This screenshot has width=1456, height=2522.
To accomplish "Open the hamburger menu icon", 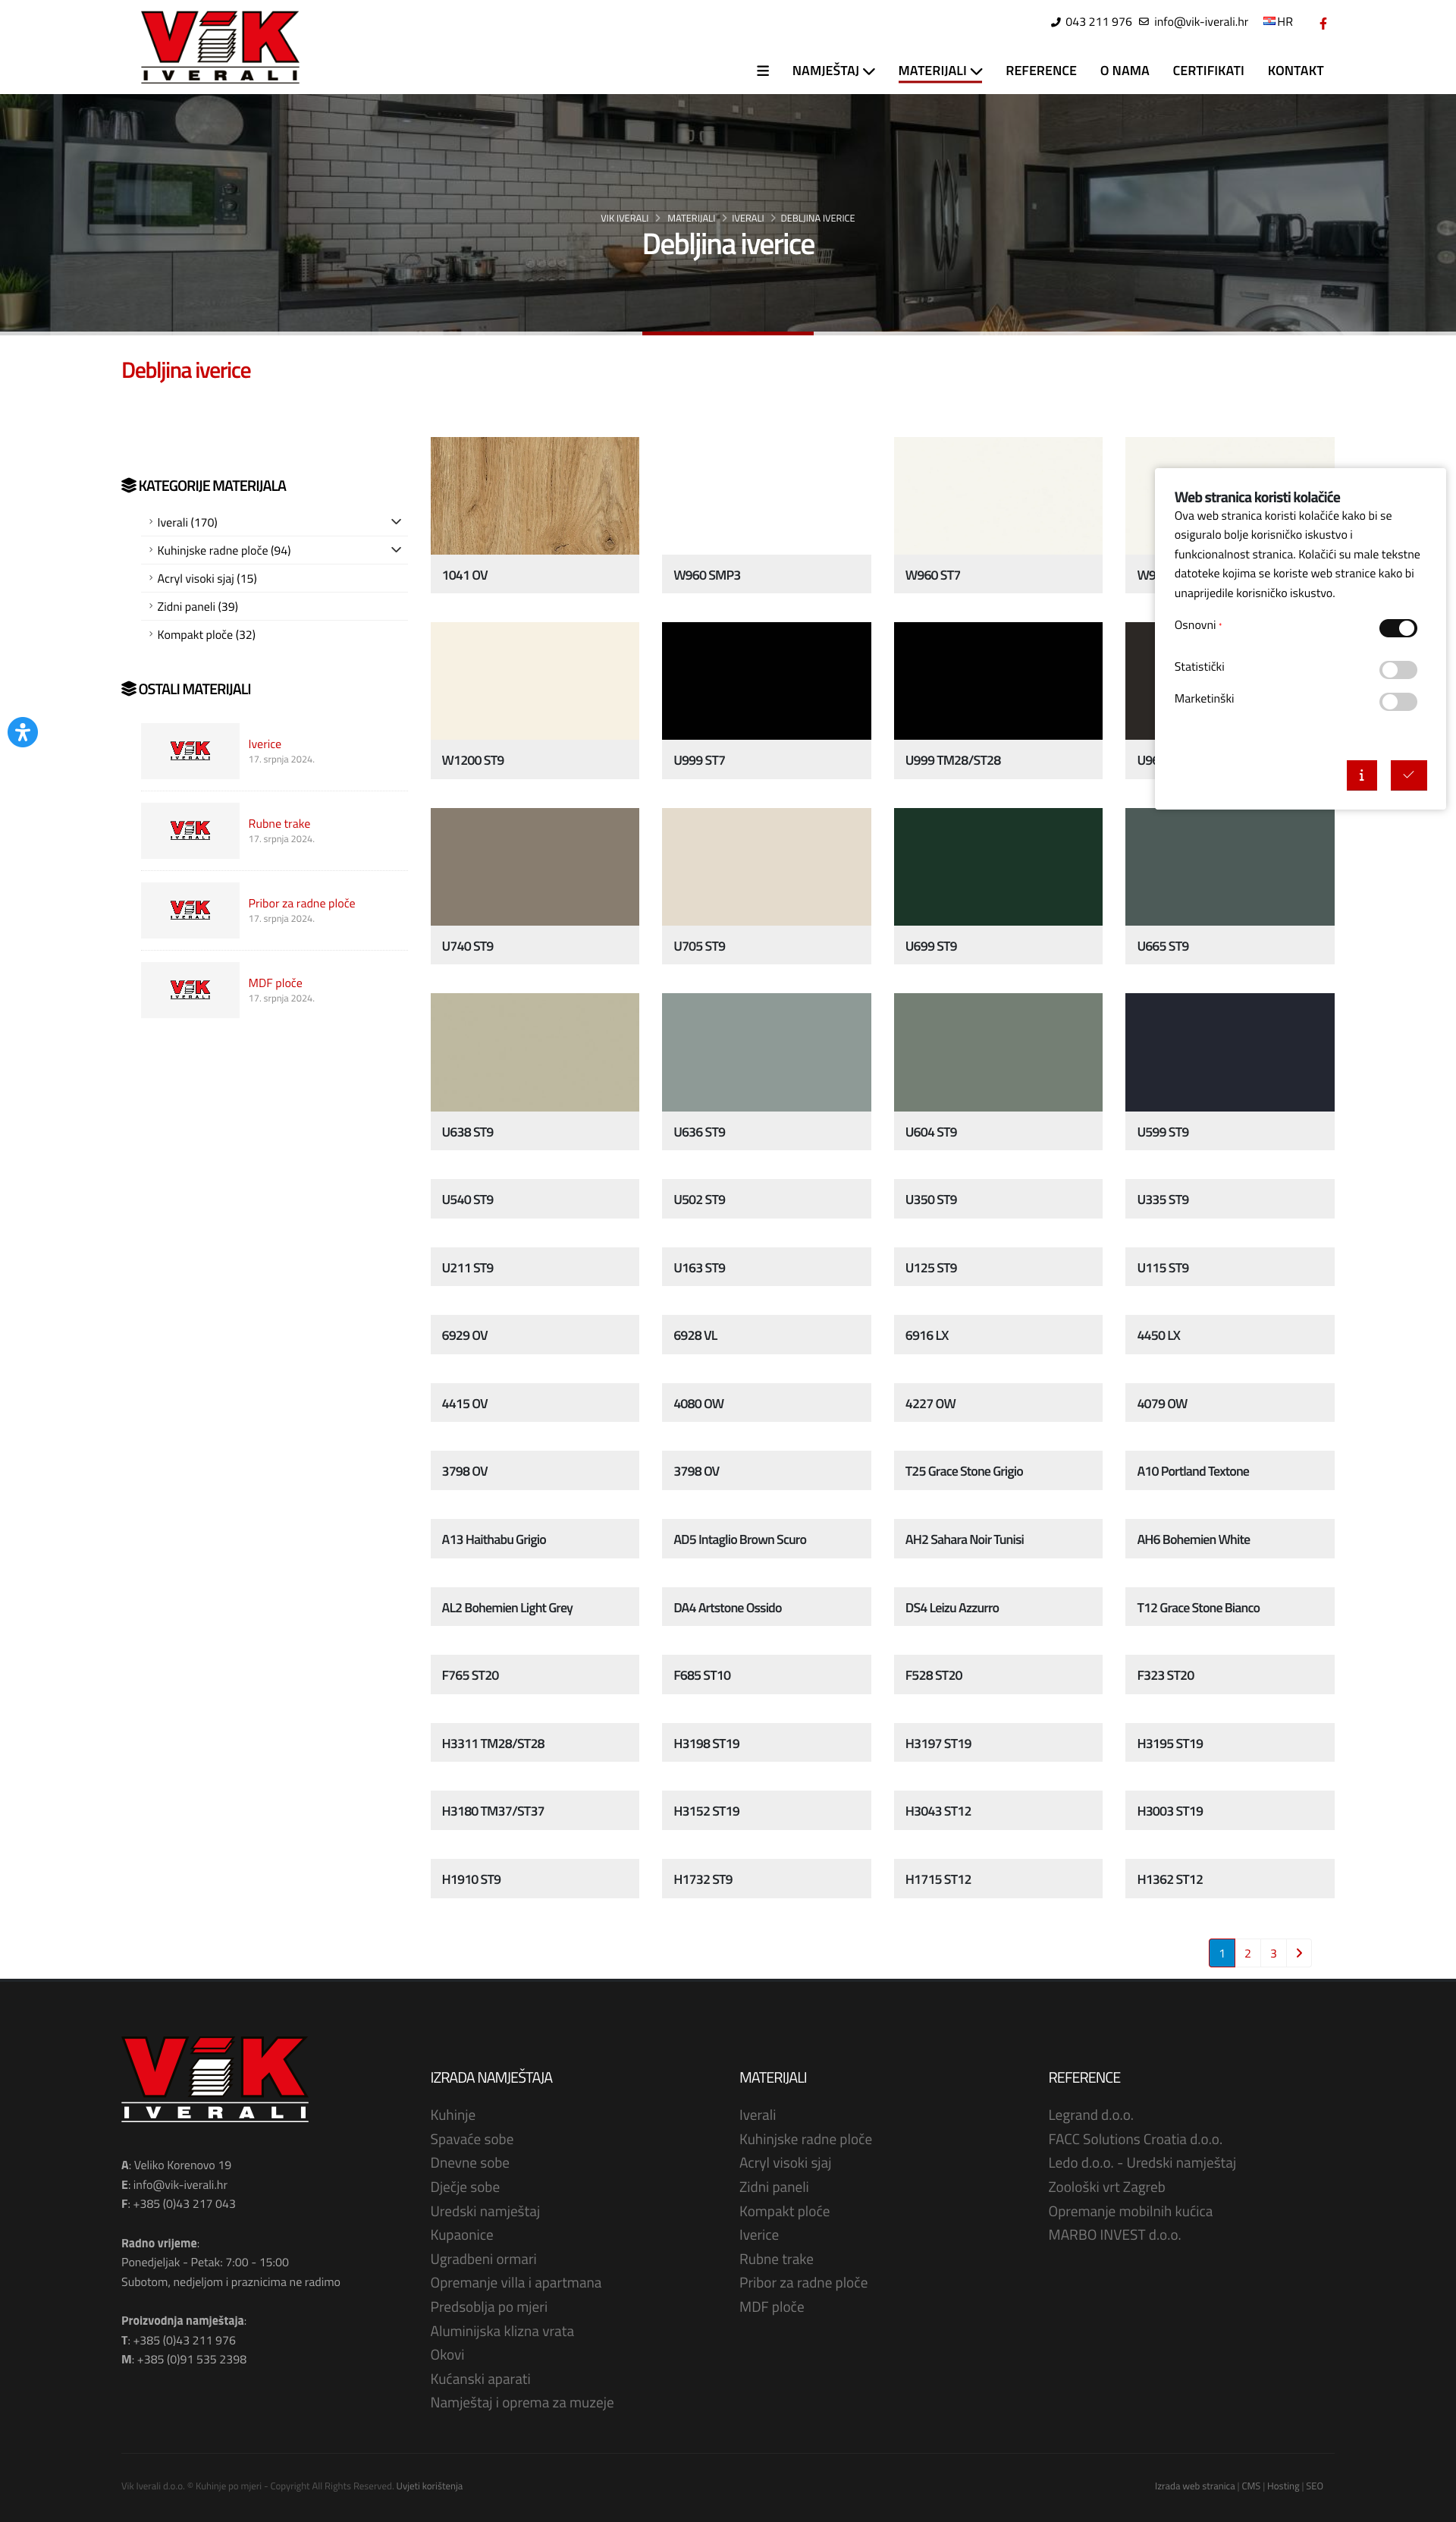I will click(762, 71).
